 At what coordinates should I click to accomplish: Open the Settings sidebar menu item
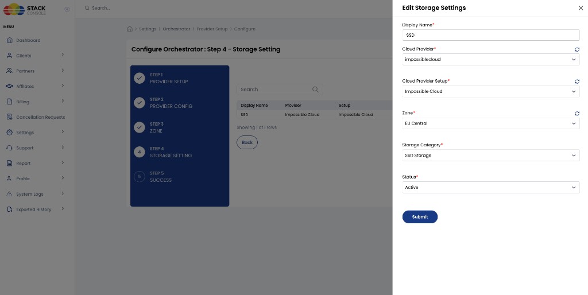click(x=25, y=133)
